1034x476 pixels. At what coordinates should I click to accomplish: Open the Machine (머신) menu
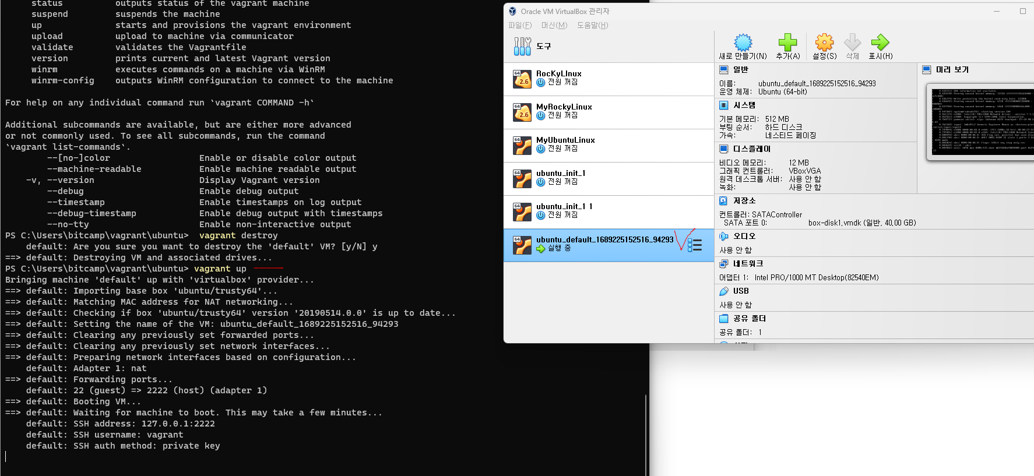[x=554, y=25]
